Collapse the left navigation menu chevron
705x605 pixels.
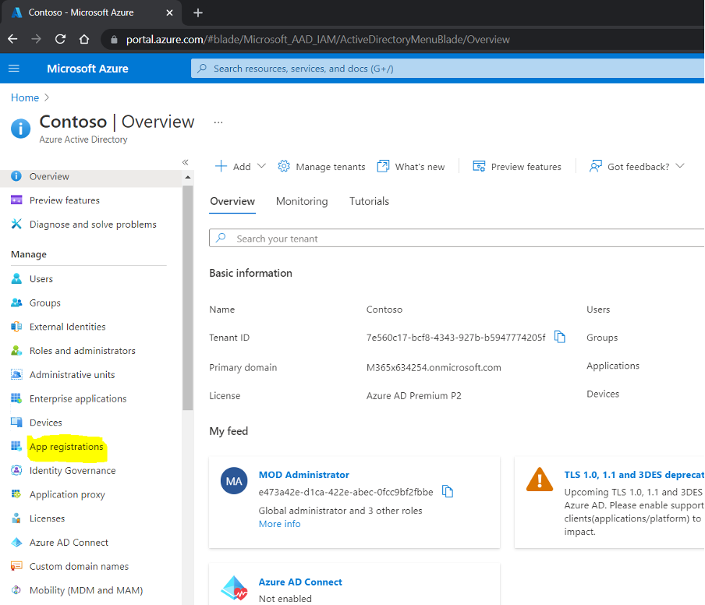[186, 162]
